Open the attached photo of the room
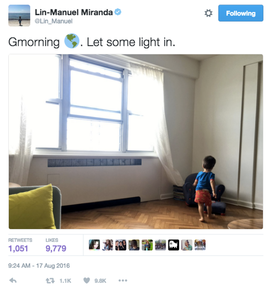 pos(136,141)
